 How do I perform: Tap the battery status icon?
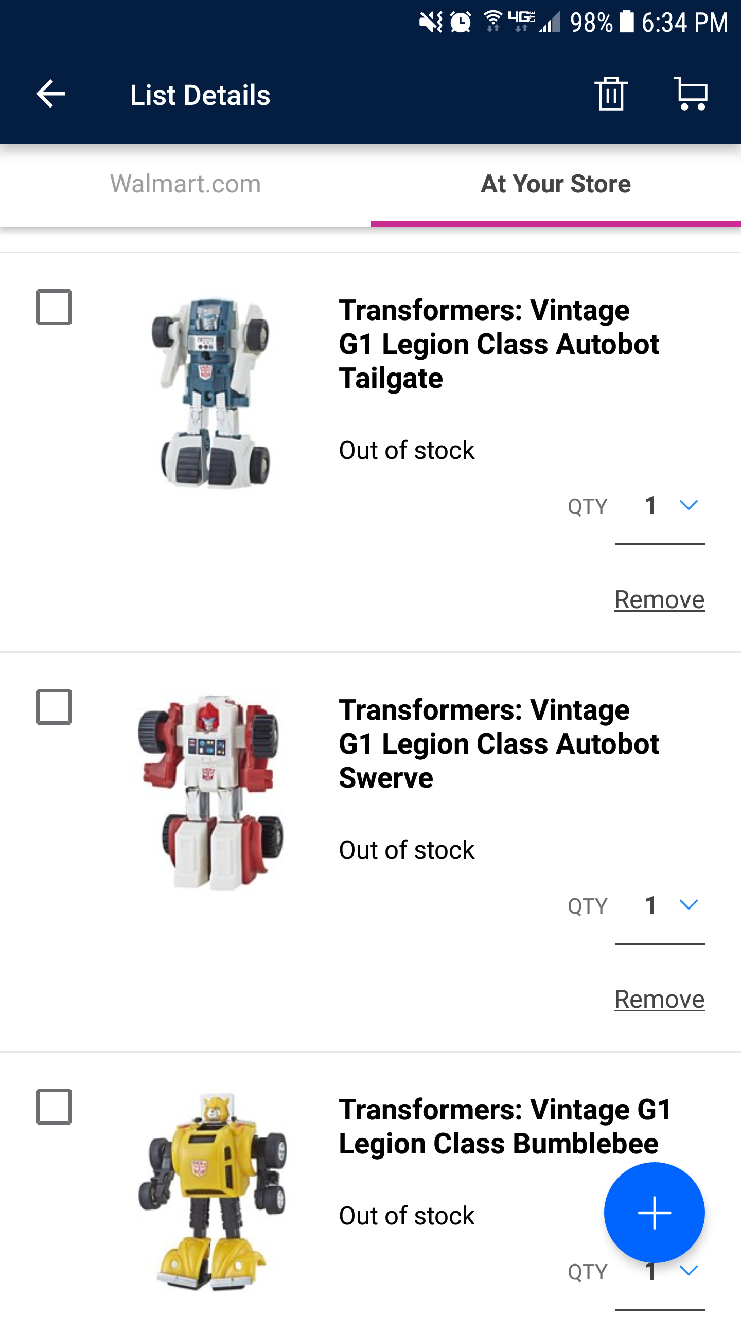point(626,22)
